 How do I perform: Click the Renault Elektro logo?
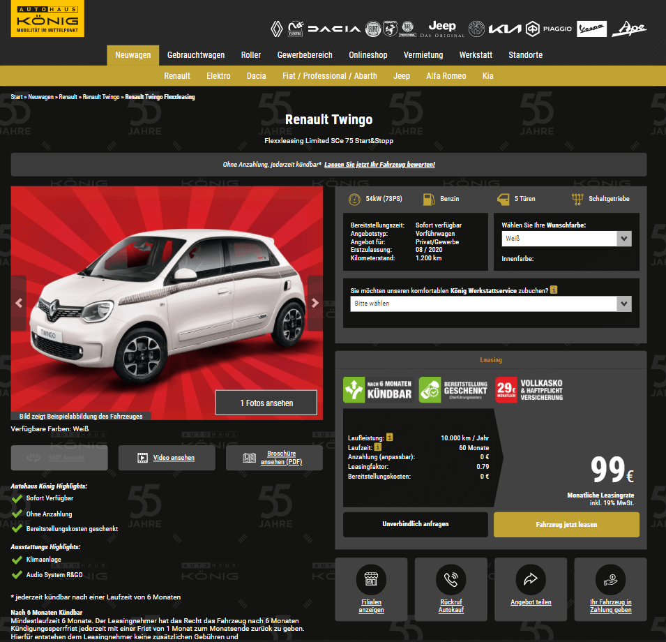pyautogui.click(x=295, y=29)
